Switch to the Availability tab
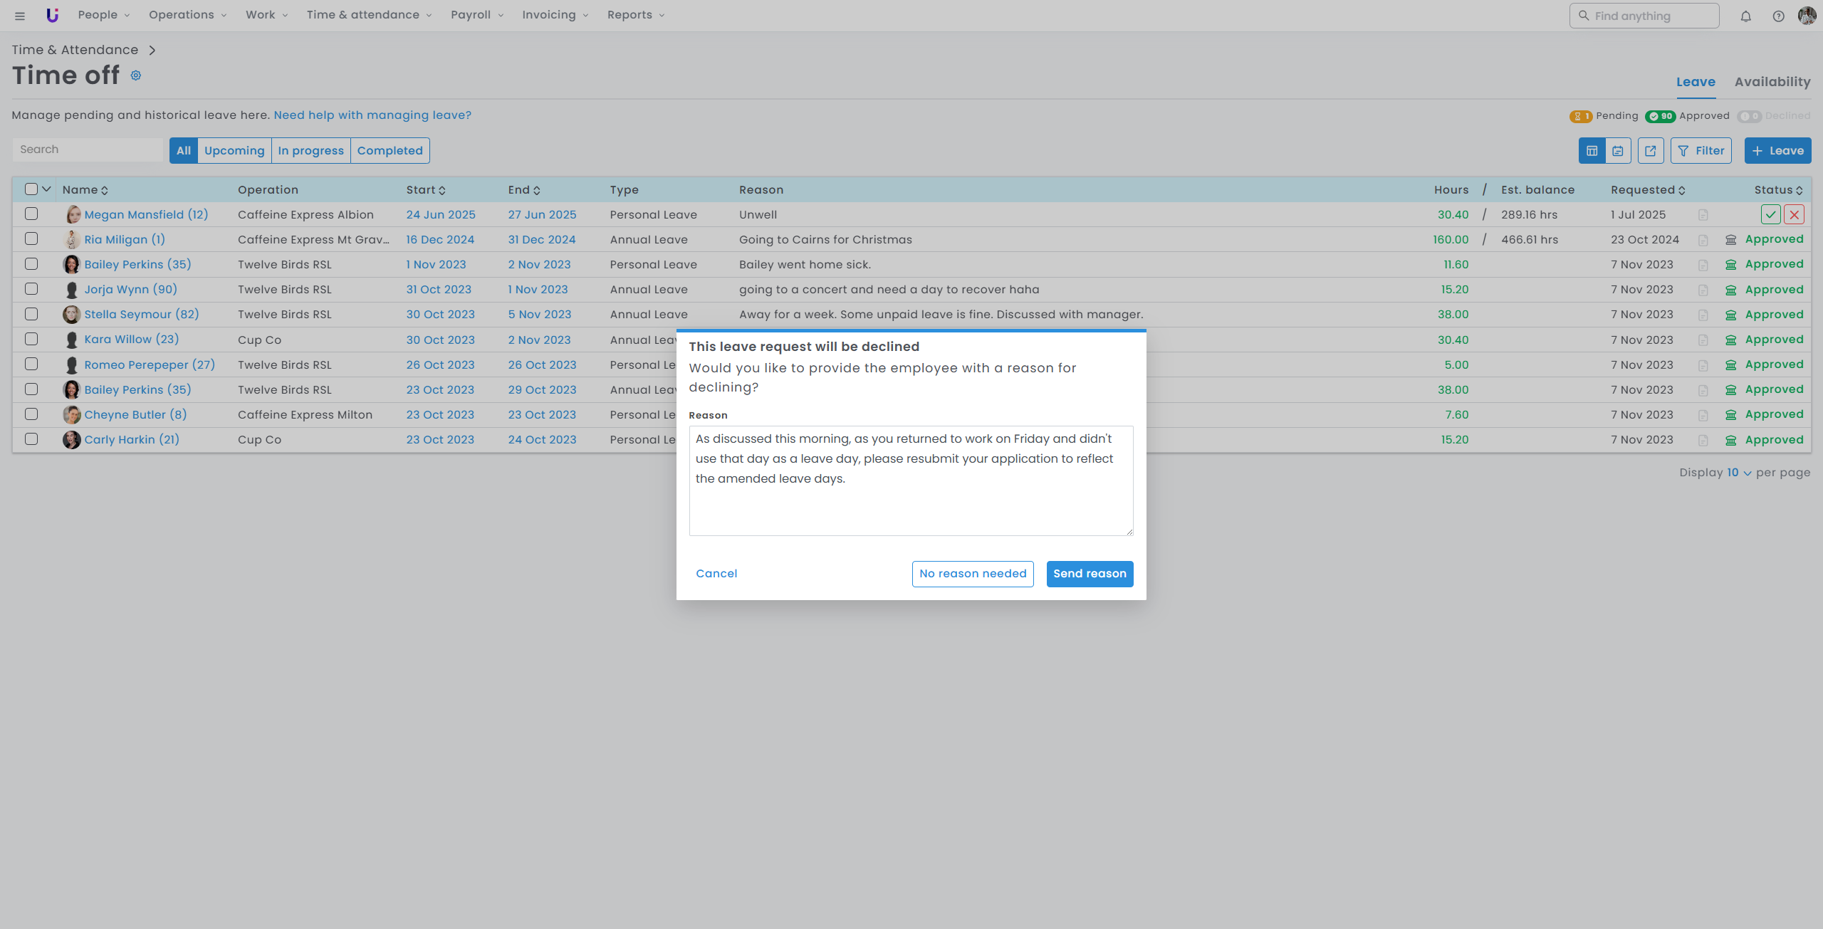Viewport: 1823px width, 929px height. click(1772, 82)
